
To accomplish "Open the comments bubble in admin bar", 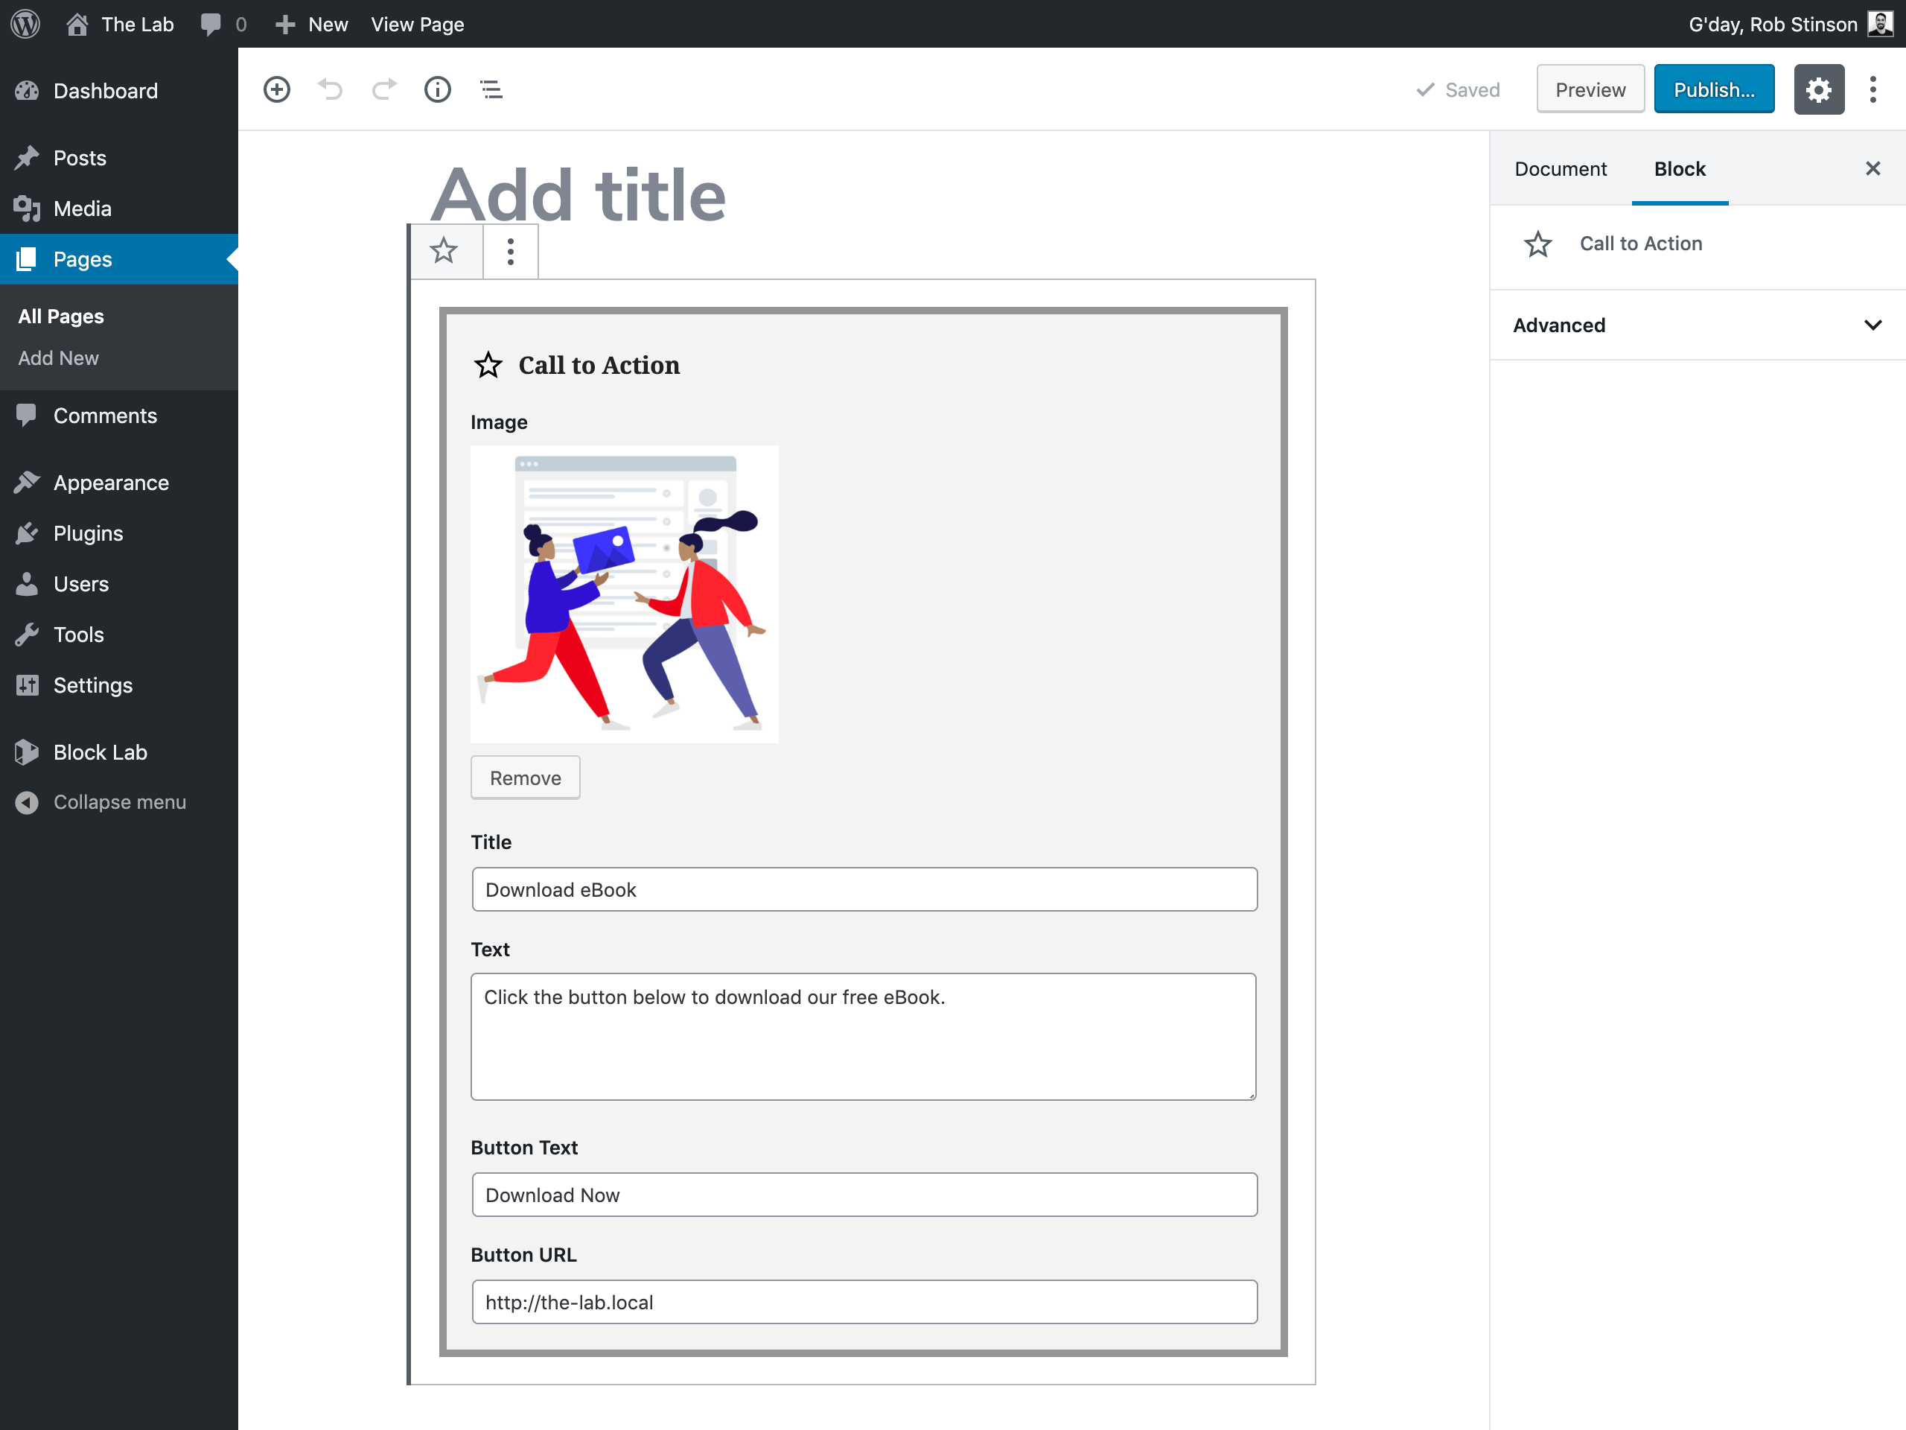I will click(x=223, y=23).
